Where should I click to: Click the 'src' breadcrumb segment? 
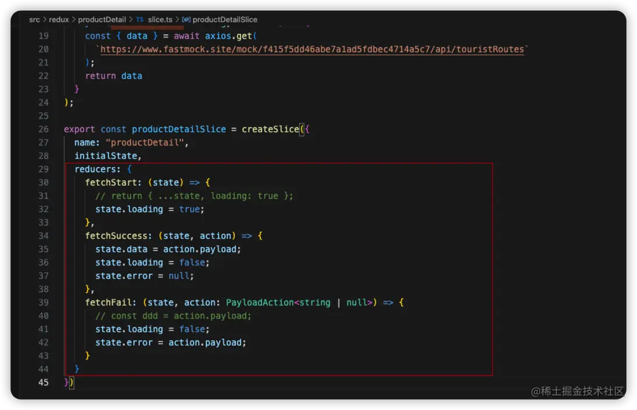[x=34, y=20]
